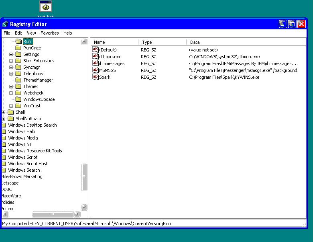Click the ShellNoRoam folder icon
Screen dimensions: 321x242
11,119
